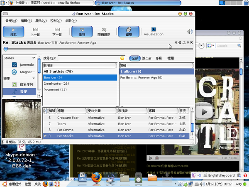
Task: Select 'For Emma, Forever Ago (9)' album
Action: tap(156, 78)
